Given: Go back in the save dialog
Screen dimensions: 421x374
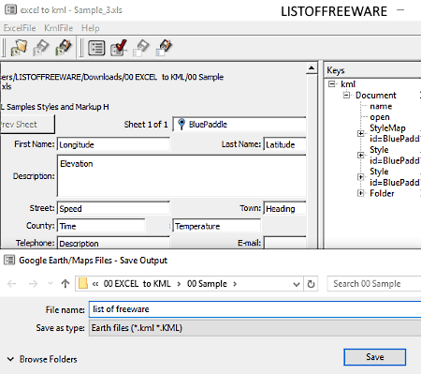Looking at the screenshot, I should click(12, 284).
